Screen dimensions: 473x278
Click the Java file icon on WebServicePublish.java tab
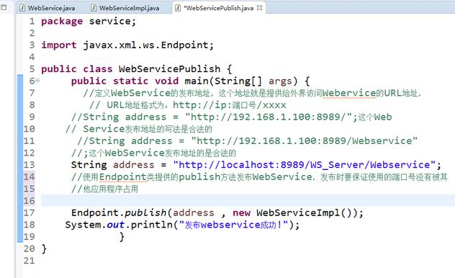pyautogui.click(x=178, y=8)
